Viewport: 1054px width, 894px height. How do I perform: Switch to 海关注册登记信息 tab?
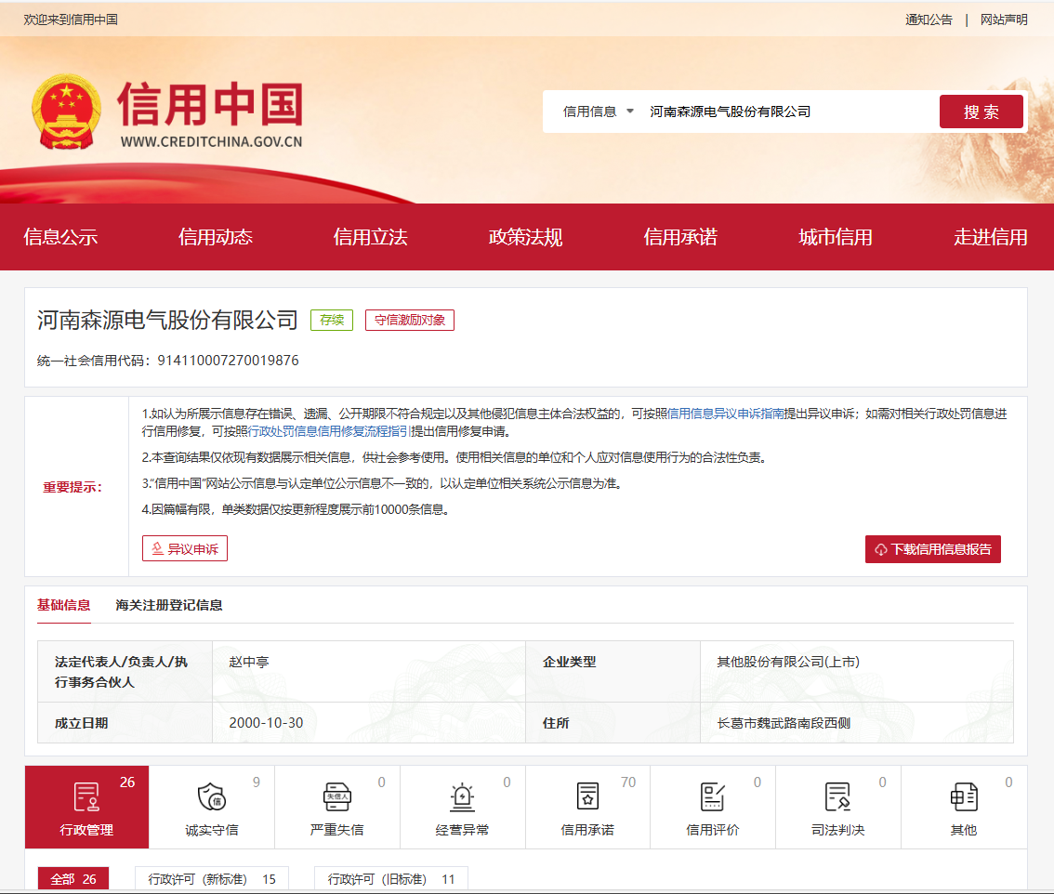tap(169, 605)
